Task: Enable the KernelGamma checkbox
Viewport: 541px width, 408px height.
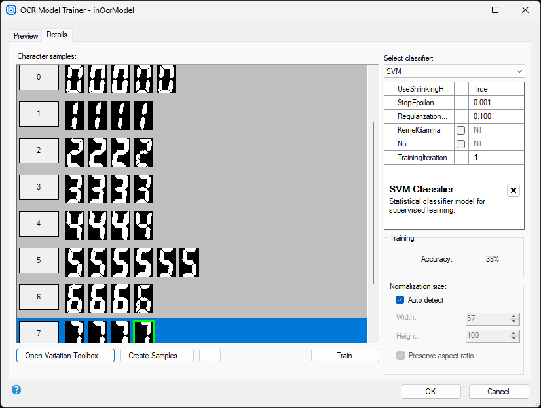Action: [x=461, y=130]
